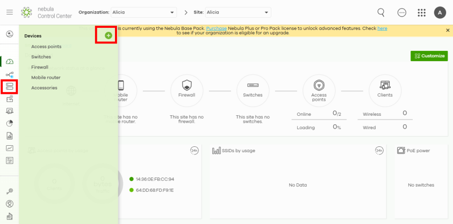Open the line graph icon in sidebar
Screen dimensions: 453x224
(10, 148)
